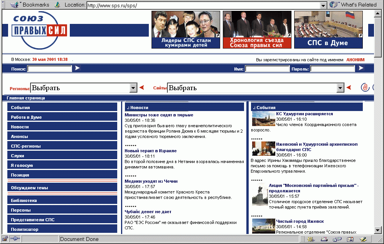
Task: Click red arrow next to Сайты dropdown
Action: pyautogui.click(x=349, y=88)
